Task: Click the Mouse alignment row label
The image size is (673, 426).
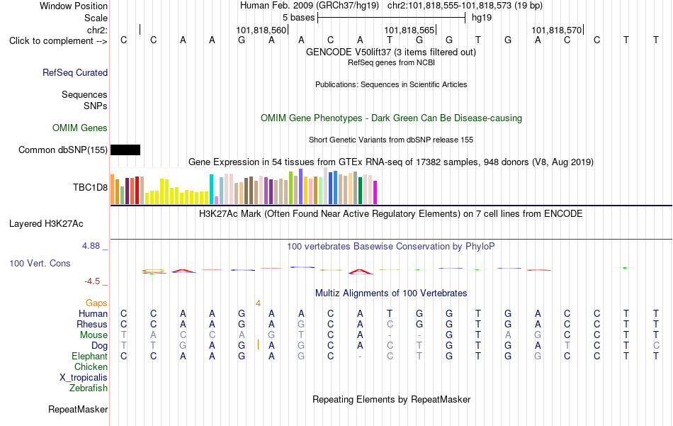Action: (x=94, y=335)
